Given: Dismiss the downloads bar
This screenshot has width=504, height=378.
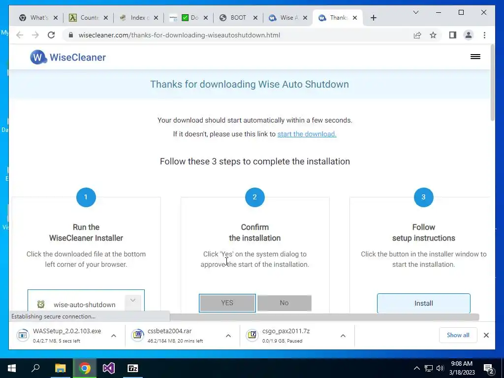Looking at the screenshot, I should pyautogui.click(x=486, y=335).
